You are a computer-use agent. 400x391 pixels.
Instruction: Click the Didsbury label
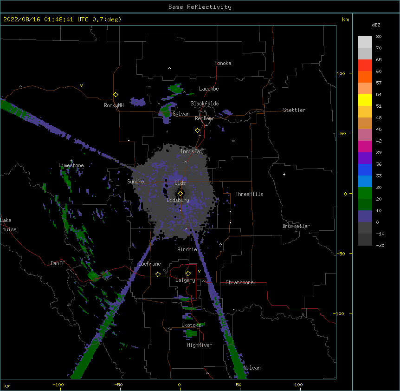[x=178, y=200]
